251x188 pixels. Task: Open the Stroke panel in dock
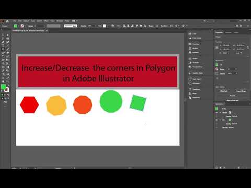click(193, 58)
